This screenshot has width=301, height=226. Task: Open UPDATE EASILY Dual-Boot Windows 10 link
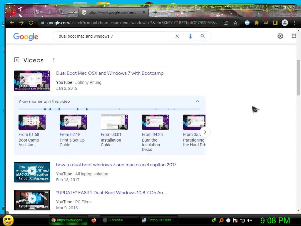(x=112, y=192)
